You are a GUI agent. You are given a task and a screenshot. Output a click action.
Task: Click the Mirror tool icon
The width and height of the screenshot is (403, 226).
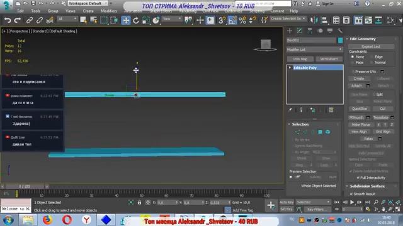[314, 20]
